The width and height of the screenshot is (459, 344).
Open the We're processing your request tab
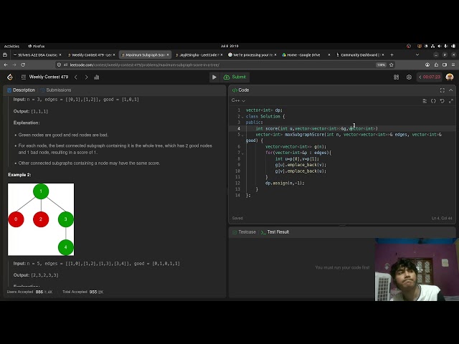(252, 54)
